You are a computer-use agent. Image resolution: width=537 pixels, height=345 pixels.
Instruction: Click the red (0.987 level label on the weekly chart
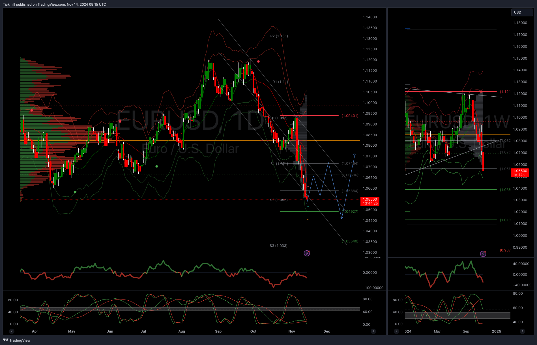tap(505, 250)
